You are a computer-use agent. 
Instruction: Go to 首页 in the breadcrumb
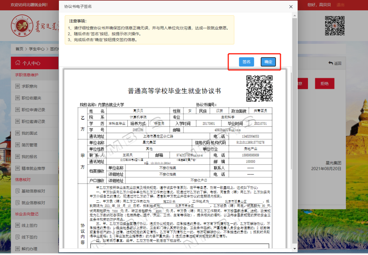(x=19, y=49)
